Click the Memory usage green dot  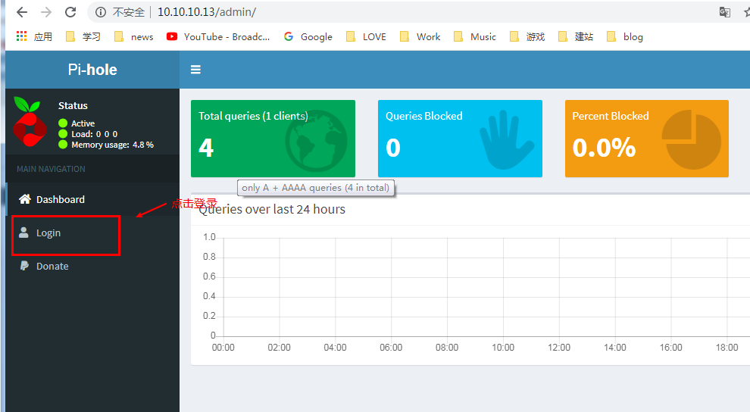click(63, 145)
